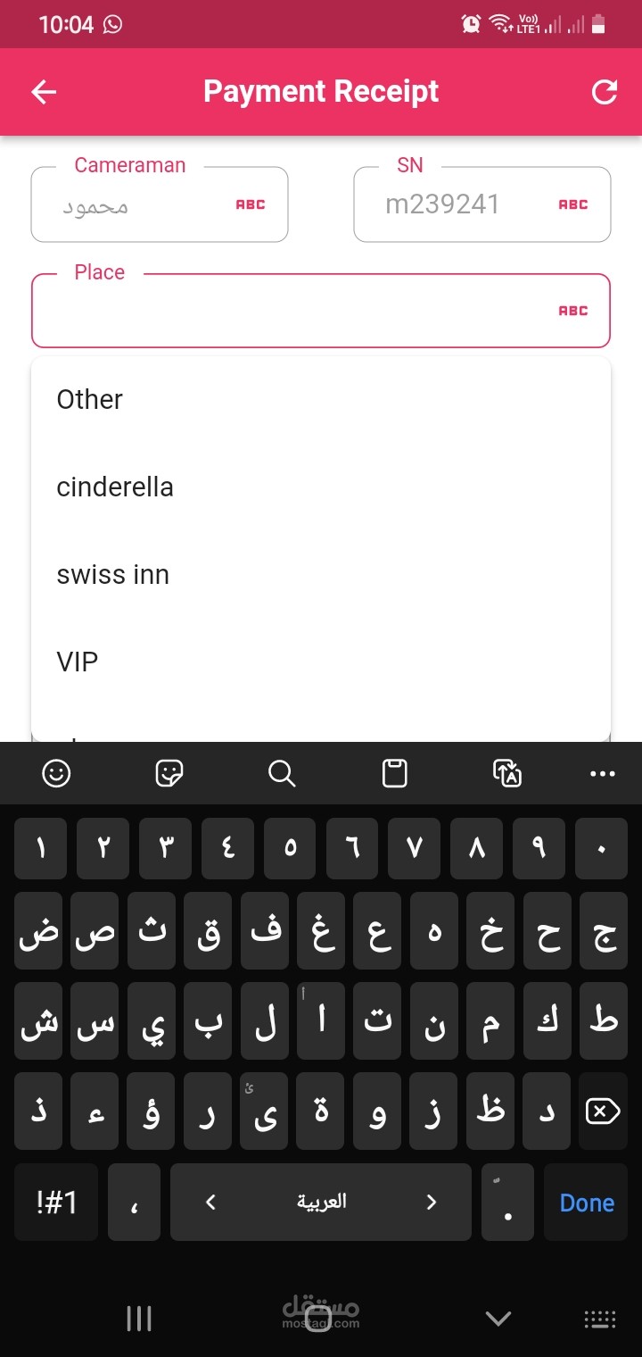
Task: Open the clipboard icon on keyboard
Action: (x=394, y=773)
